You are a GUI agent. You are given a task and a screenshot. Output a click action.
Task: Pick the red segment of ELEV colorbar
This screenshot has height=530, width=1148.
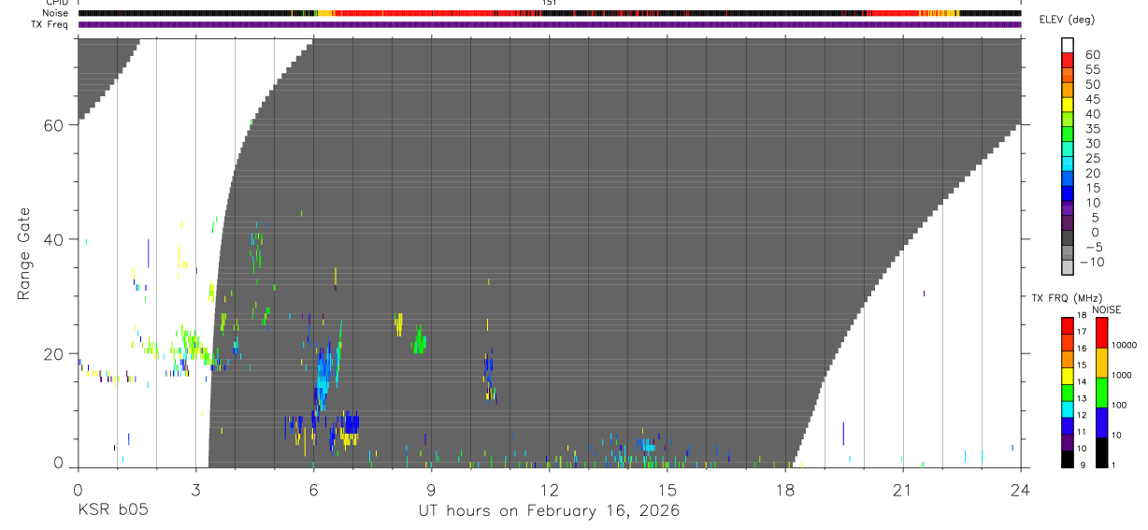click(1068, 61)
